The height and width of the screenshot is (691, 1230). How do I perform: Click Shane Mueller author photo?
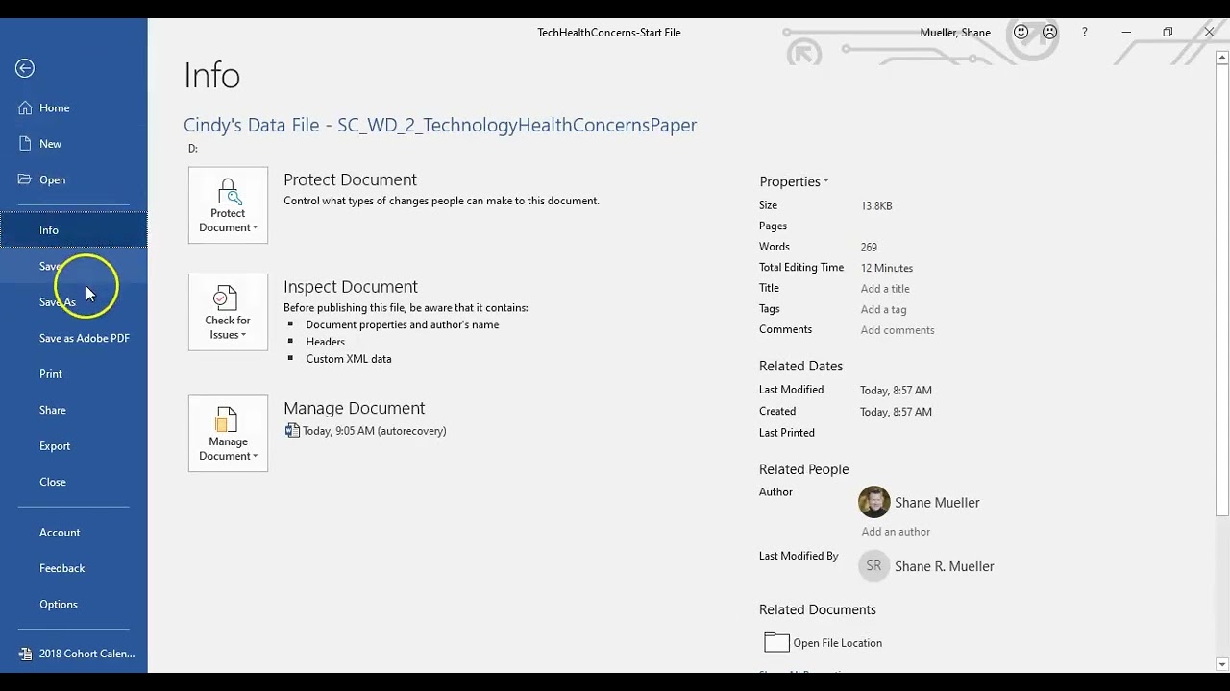pos(874,502)
